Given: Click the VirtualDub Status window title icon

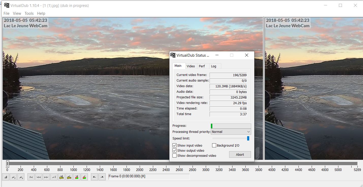Looking at the screenshot, I should click(x=173, y=55).
